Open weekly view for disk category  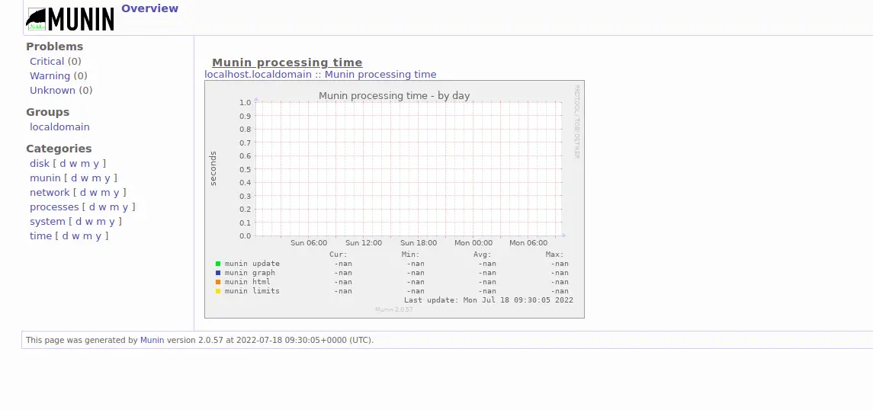73,164
